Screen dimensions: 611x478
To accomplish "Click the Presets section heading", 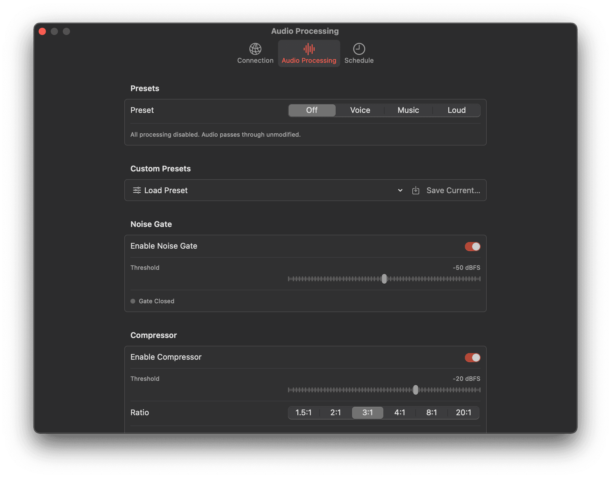I will click(145, 88).
